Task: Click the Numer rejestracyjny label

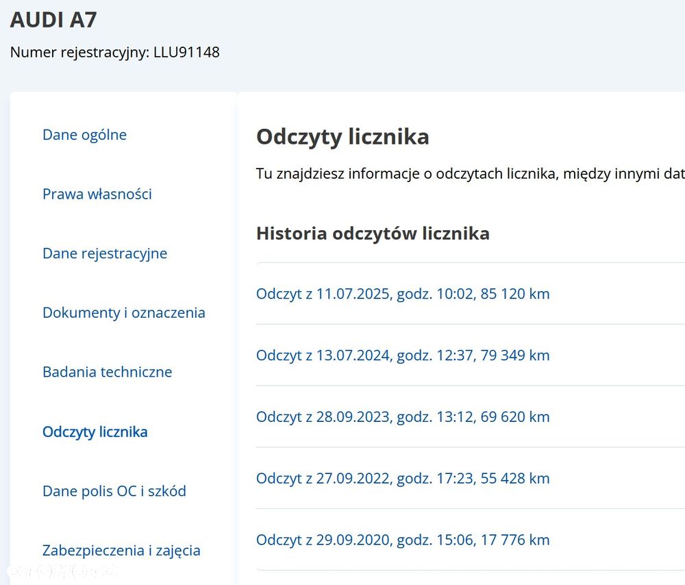Action: pyautogui.click(x=79, y=52)
